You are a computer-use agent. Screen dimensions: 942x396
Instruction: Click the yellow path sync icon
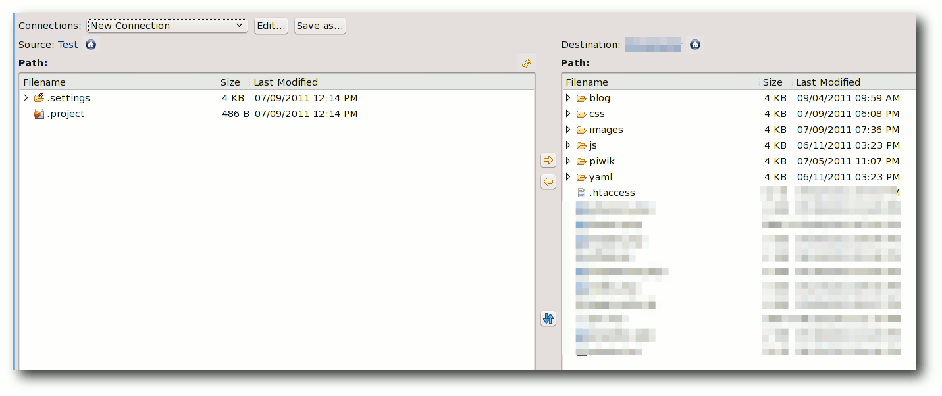click(x=527, y=63)
